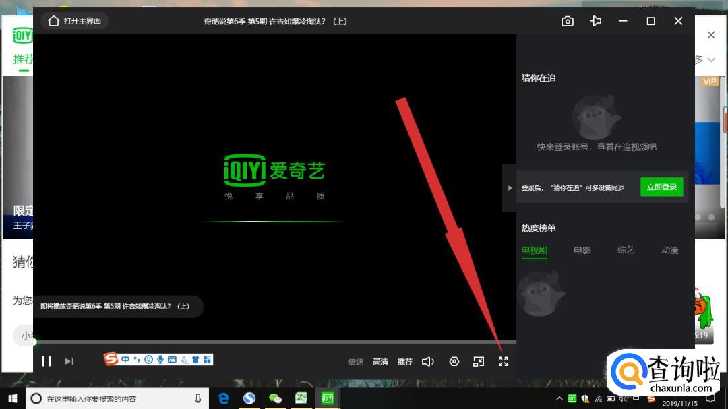Image resolution: width=728 pixels, height=409 pixels.
Task: Open Windows Security tray icon
Action: click(586, 398)
